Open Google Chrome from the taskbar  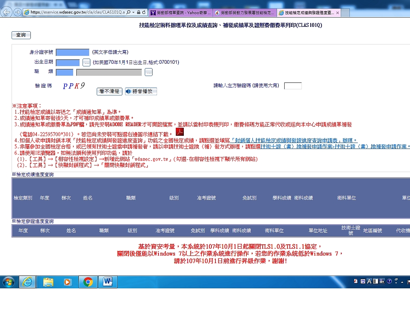pyautogui.click(x=88, y=282)
